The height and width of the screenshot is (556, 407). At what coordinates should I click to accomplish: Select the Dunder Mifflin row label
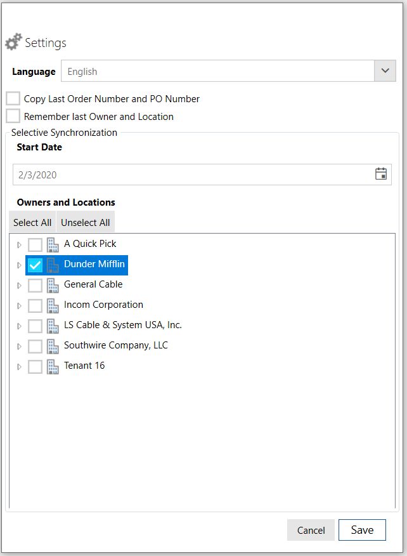[x=94, y=264]
